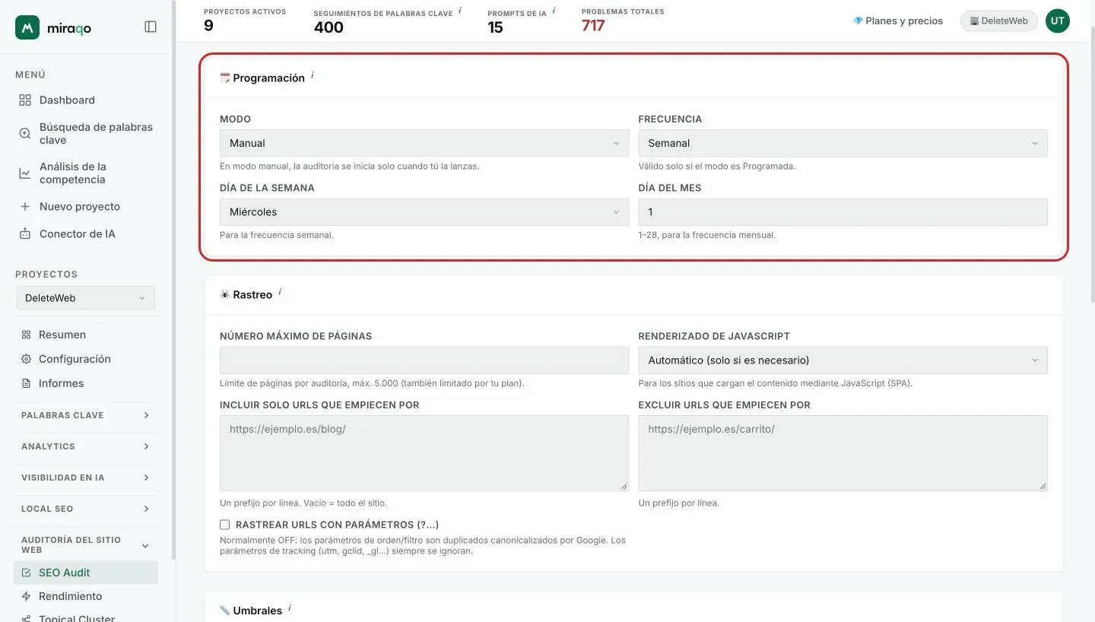Click the plus icon beside Nuevo proyecto
The image size is (1095, 622).
point(25,206)
